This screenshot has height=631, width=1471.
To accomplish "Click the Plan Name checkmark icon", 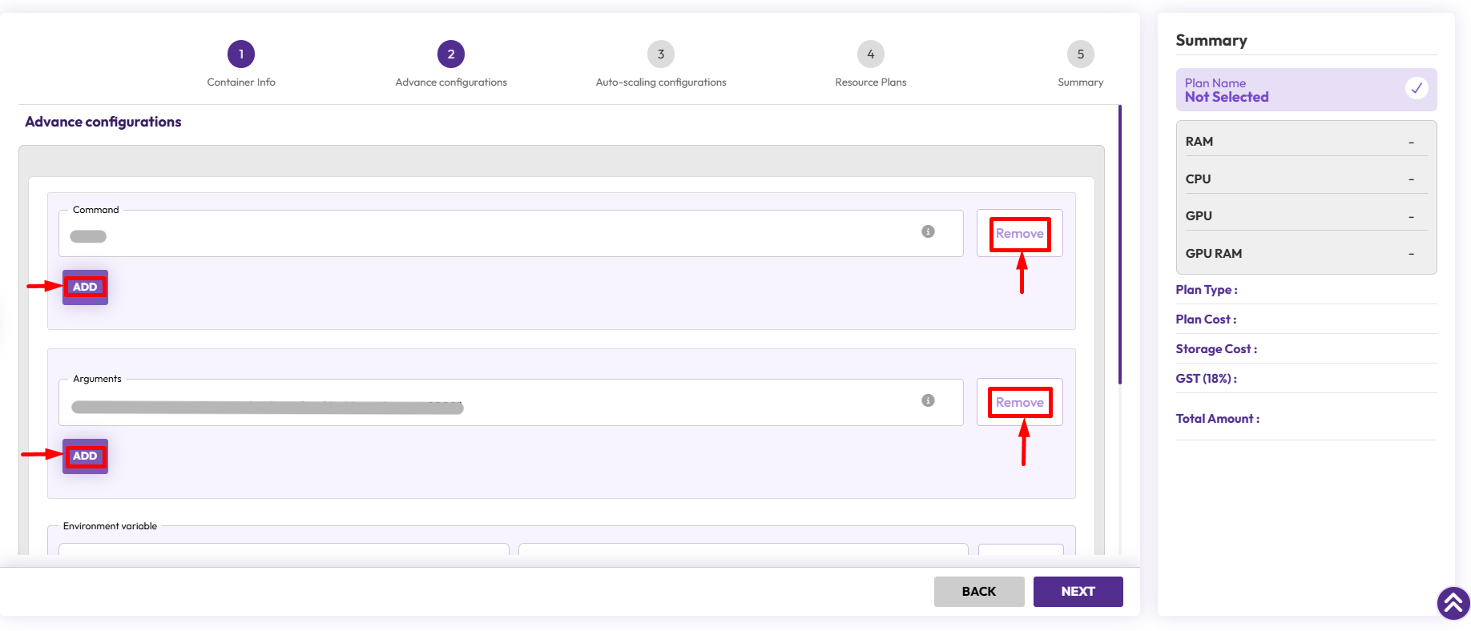I will 1416,88.
